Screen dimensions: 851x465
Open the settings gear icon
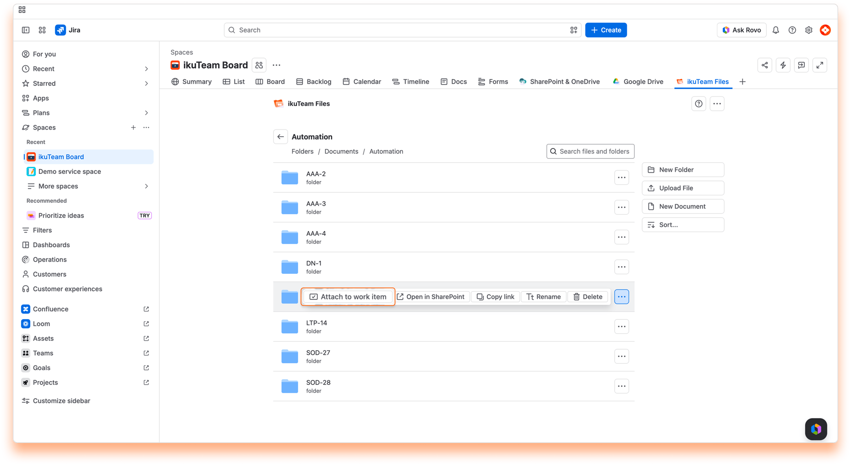[x=809, y=30]
